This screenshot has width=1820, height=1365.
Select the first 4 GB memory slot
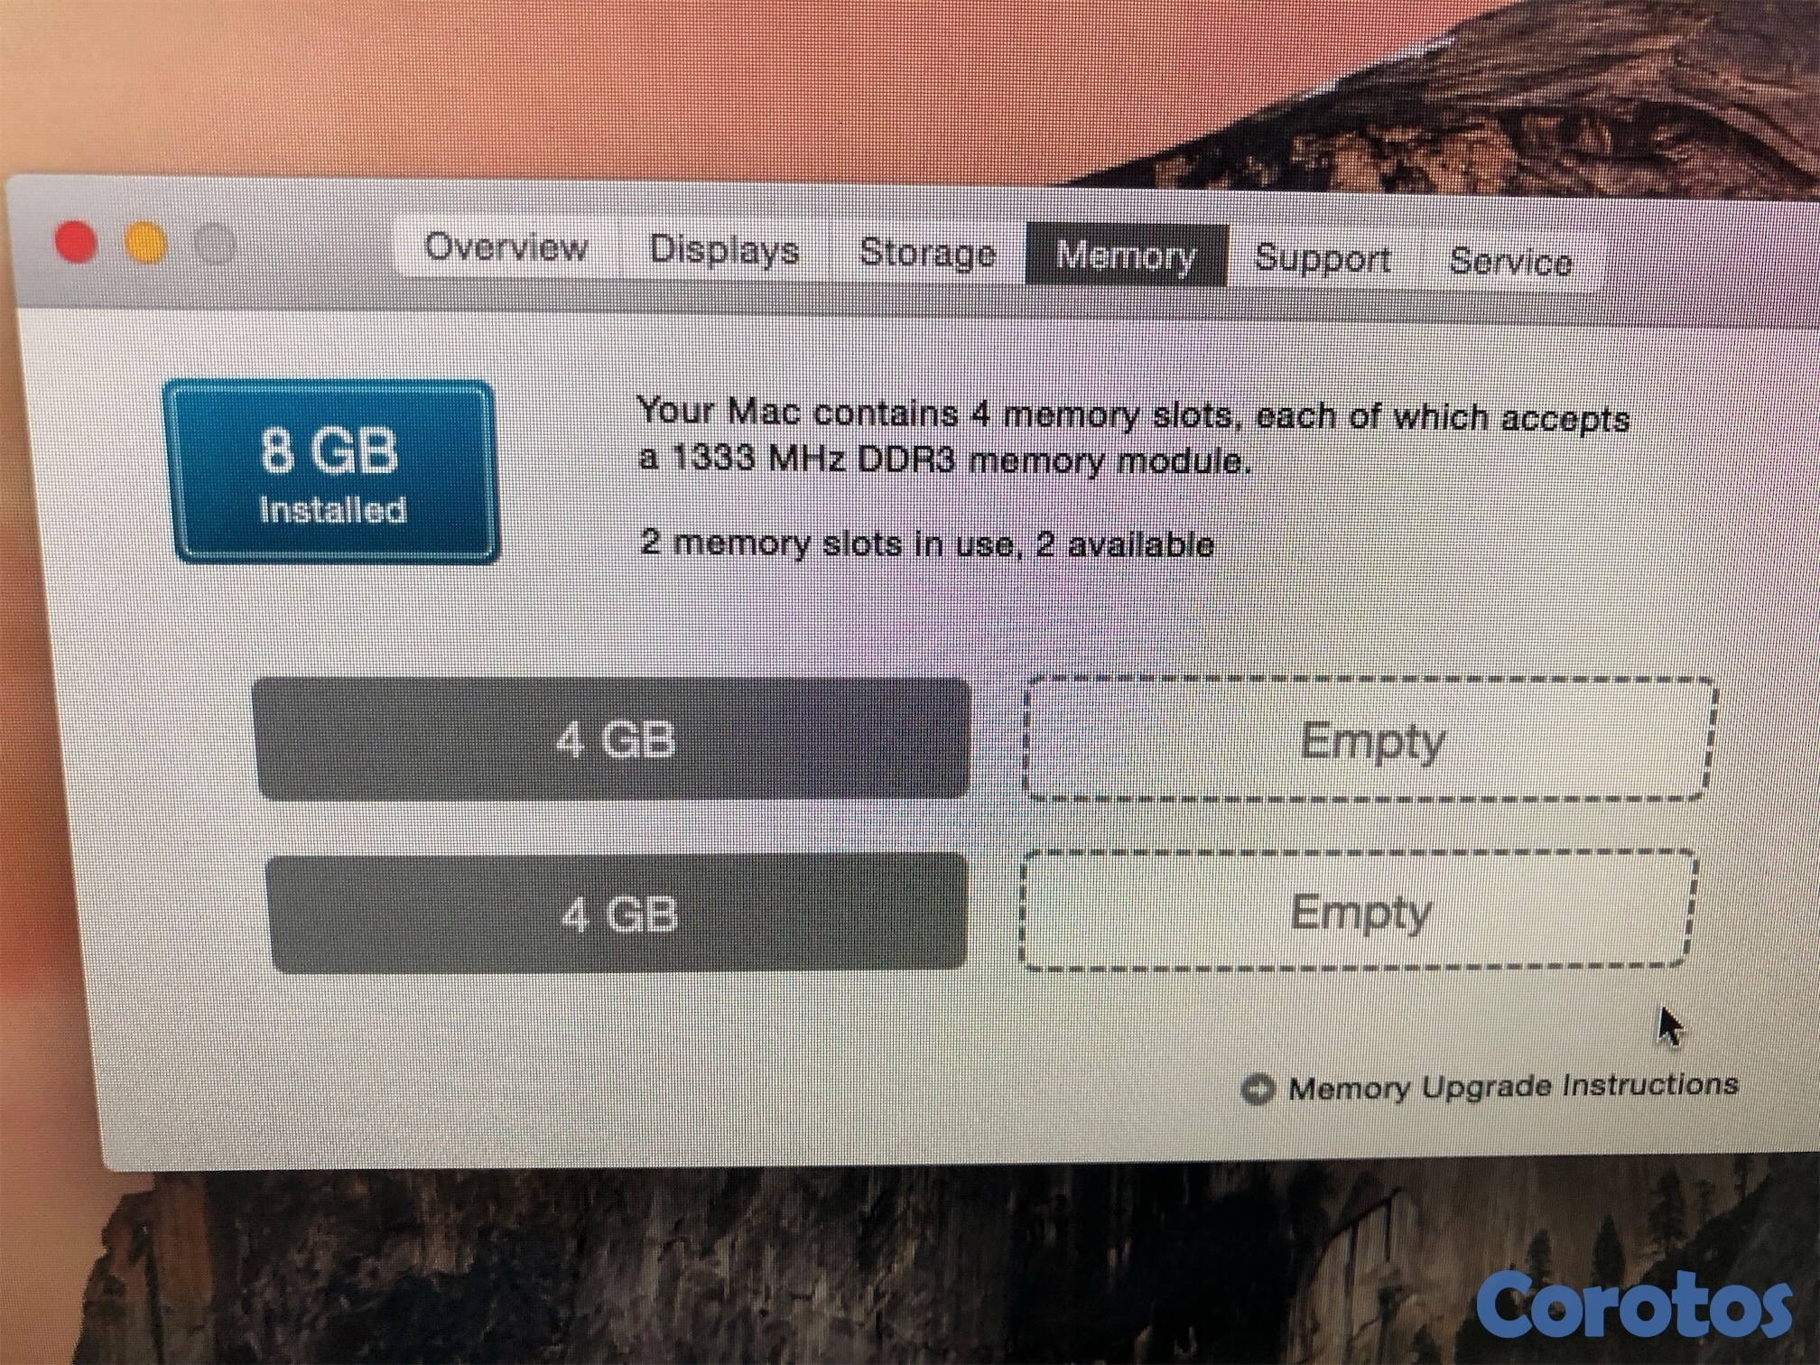(613, 739)
